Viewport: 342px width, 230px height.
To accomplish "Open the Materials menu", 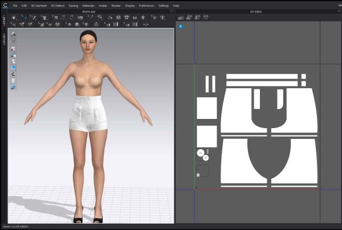I will tap(88, 5).
